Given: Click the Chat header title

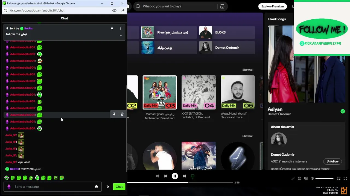Looking at the screenshot, I should coord(64,18).
